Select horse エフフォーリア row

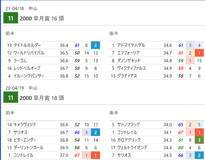(156, 53)
